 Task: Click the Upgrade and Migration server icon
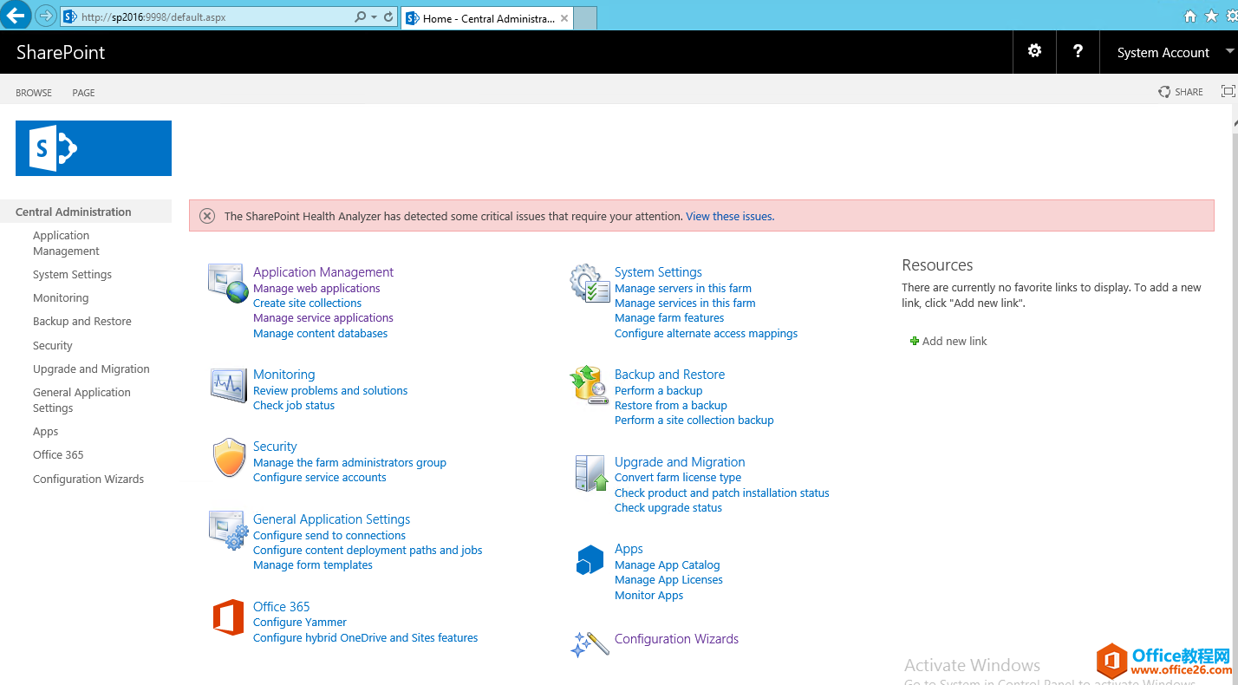pyautogui.click(x=591, y=473)
